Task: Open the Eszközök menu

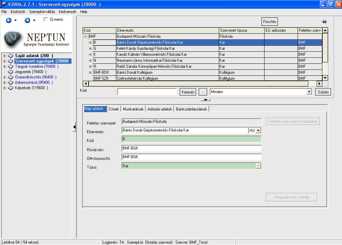Action: [18, 12]
